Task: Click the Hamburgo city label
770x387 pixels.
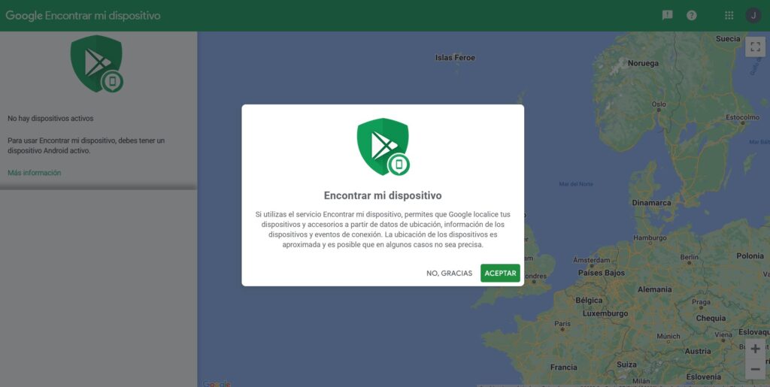Action: (x=650, y=238)
